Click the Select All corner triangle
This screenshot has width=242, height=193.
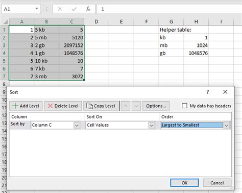6,22
